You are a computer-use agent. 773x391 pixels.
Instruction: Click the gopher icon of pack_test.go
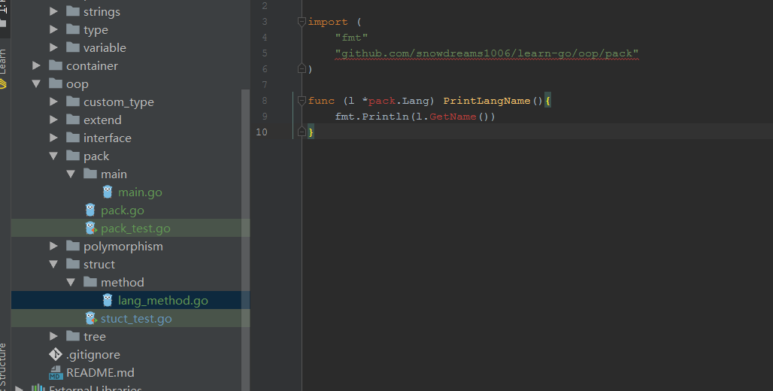click(90, 228)
